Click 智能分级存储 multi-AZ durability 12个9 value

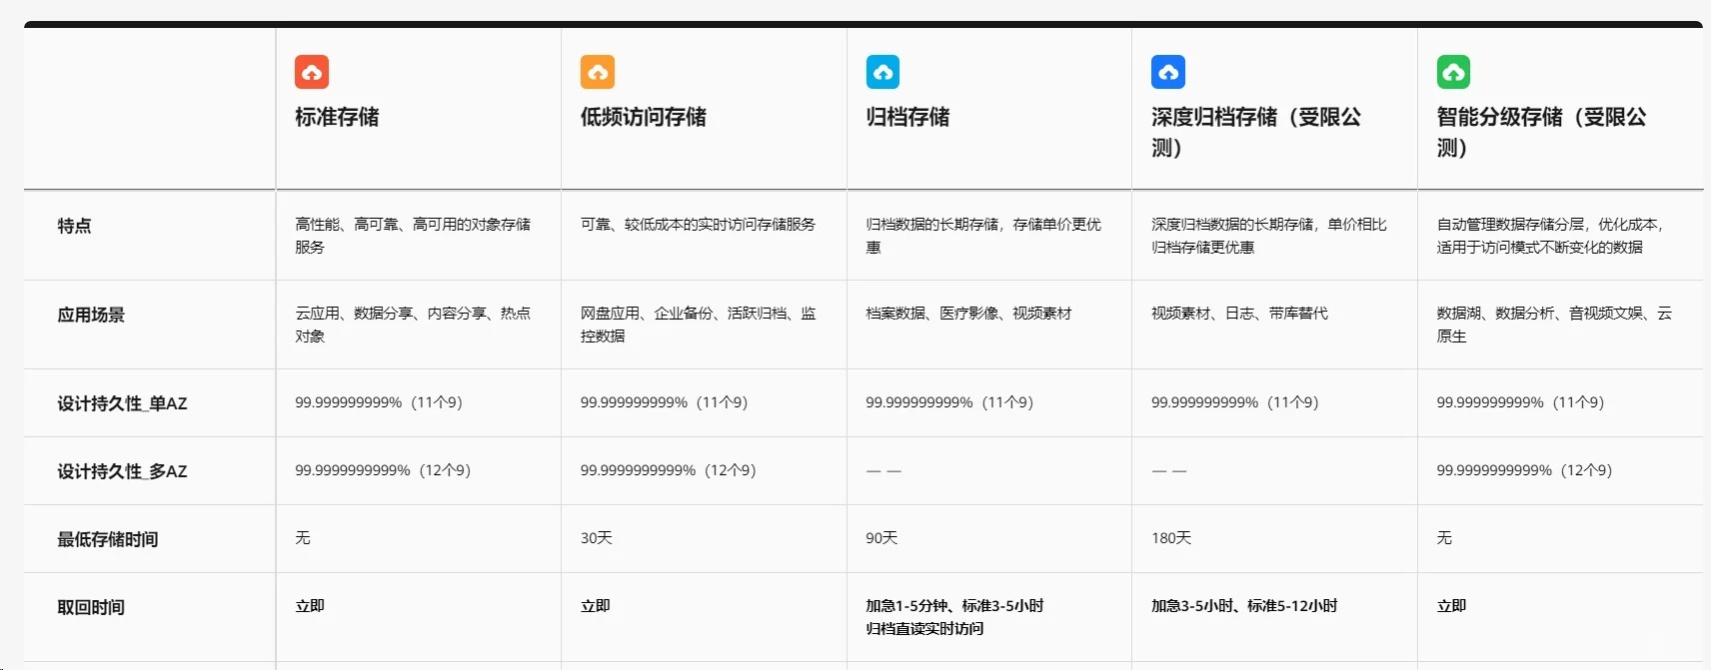(1525, 470)
